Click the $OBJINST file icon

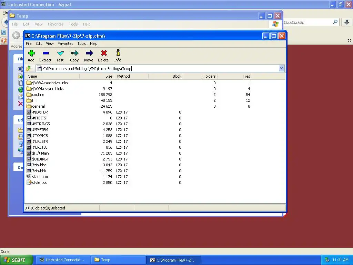point(29,159)
